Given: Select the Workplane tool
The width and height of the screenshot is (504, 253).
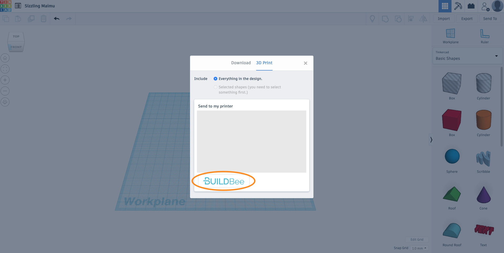Looking at the screenshot, I should (451, 36).
